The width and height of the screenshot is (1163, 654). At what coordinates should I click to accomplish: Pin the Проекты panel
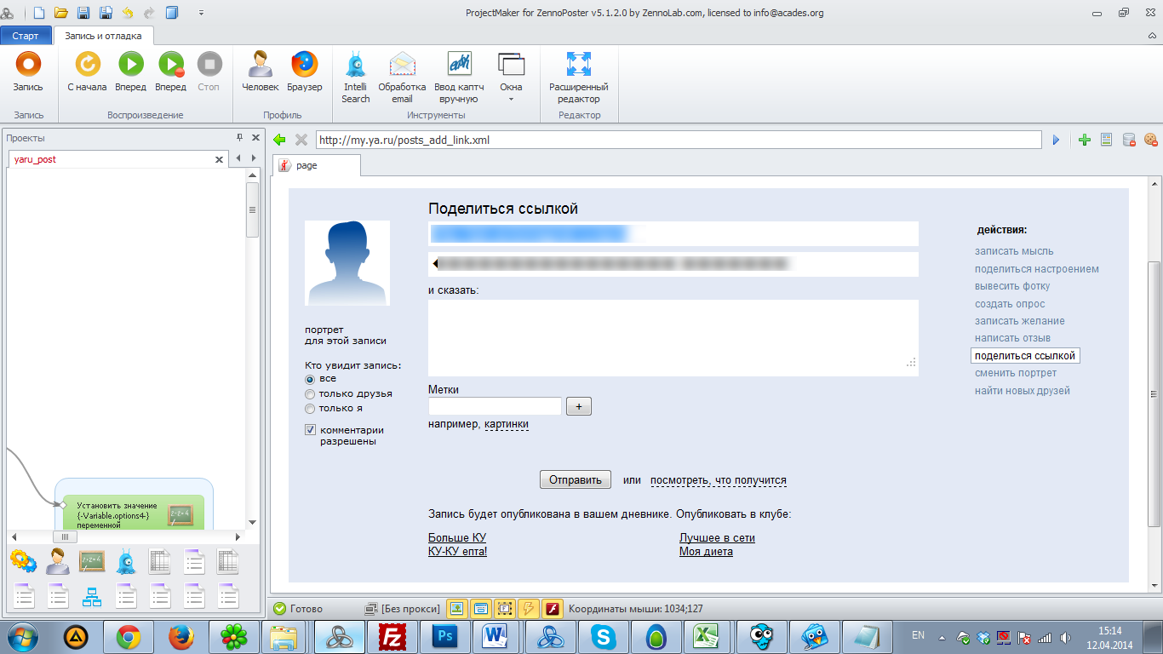pos(240,137)
